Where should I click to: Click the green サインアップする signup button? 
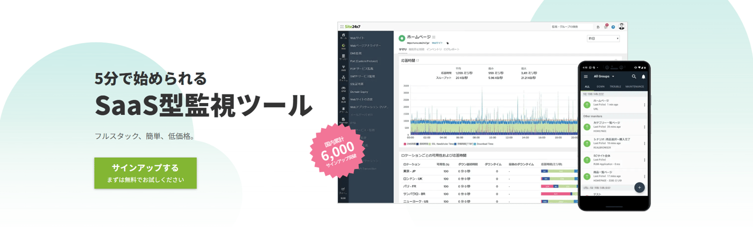(145, 173)
